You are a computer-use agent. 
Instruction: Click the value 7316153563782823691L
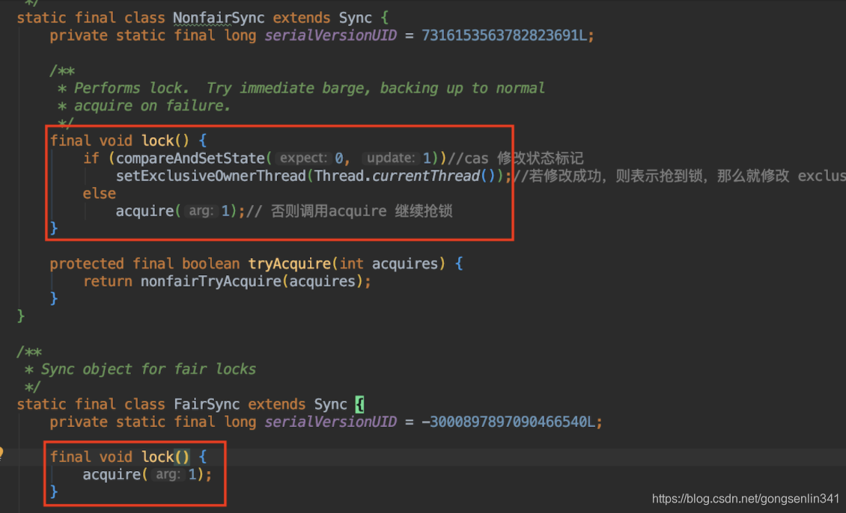tap(504, 36)
